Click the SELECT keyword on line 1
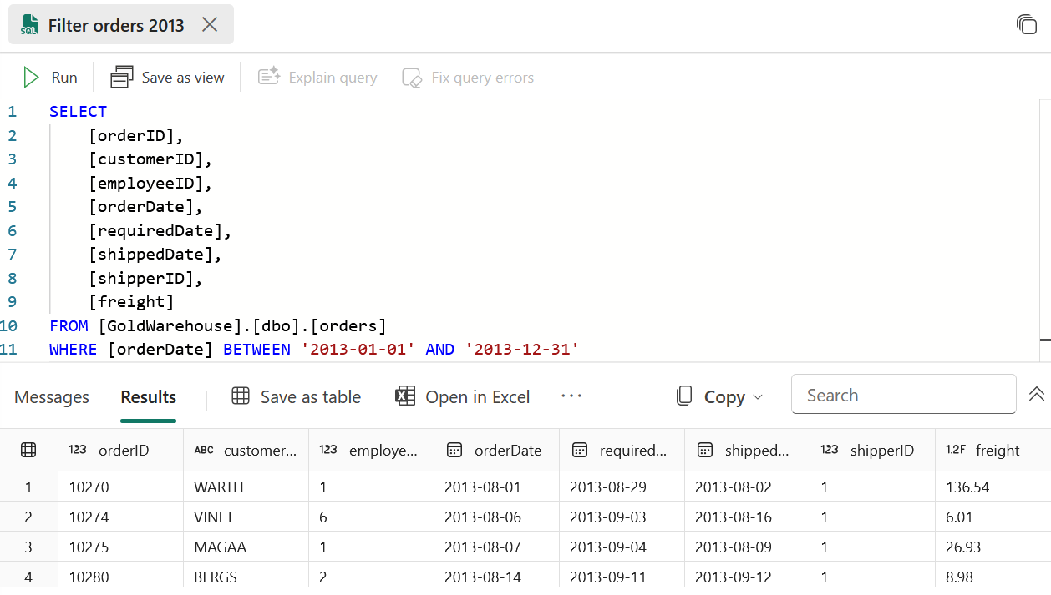The image size is (1051, 595). pyautogui.click(x=79, y=111)
